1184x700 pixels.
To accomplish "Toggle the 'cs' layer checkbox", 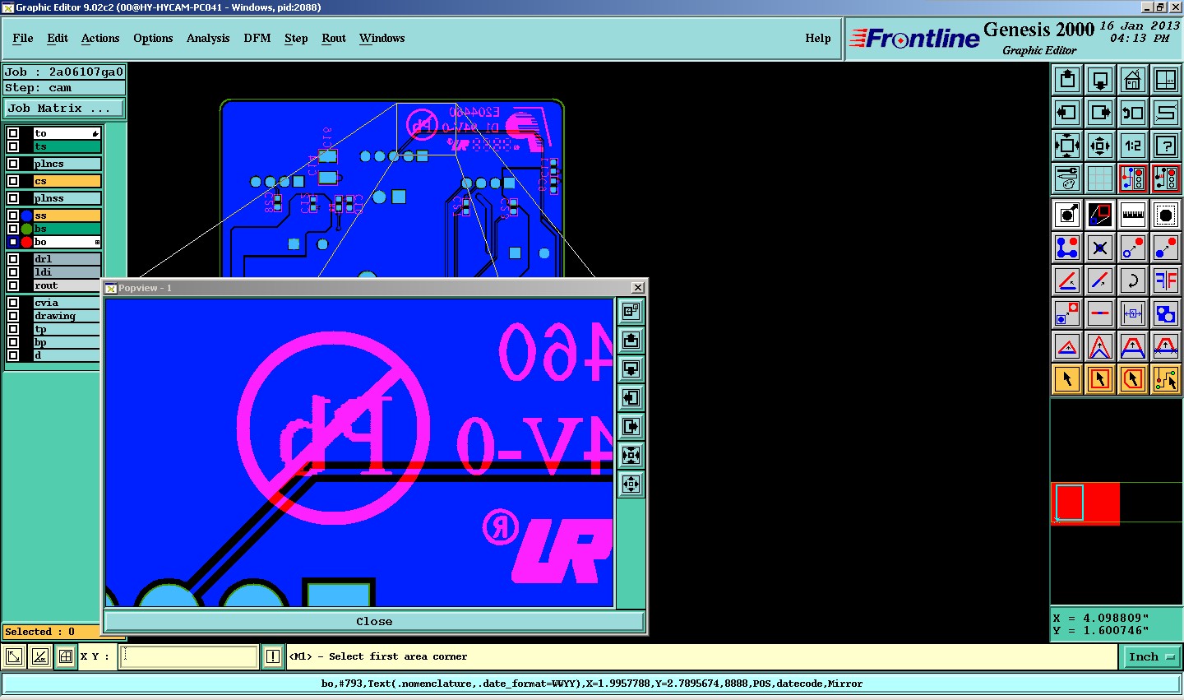I will click(x=13, y=181).
